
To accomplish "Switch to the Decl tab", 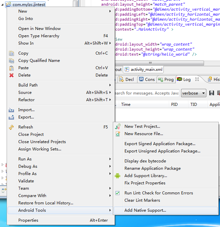I will [x=127, y=80].
